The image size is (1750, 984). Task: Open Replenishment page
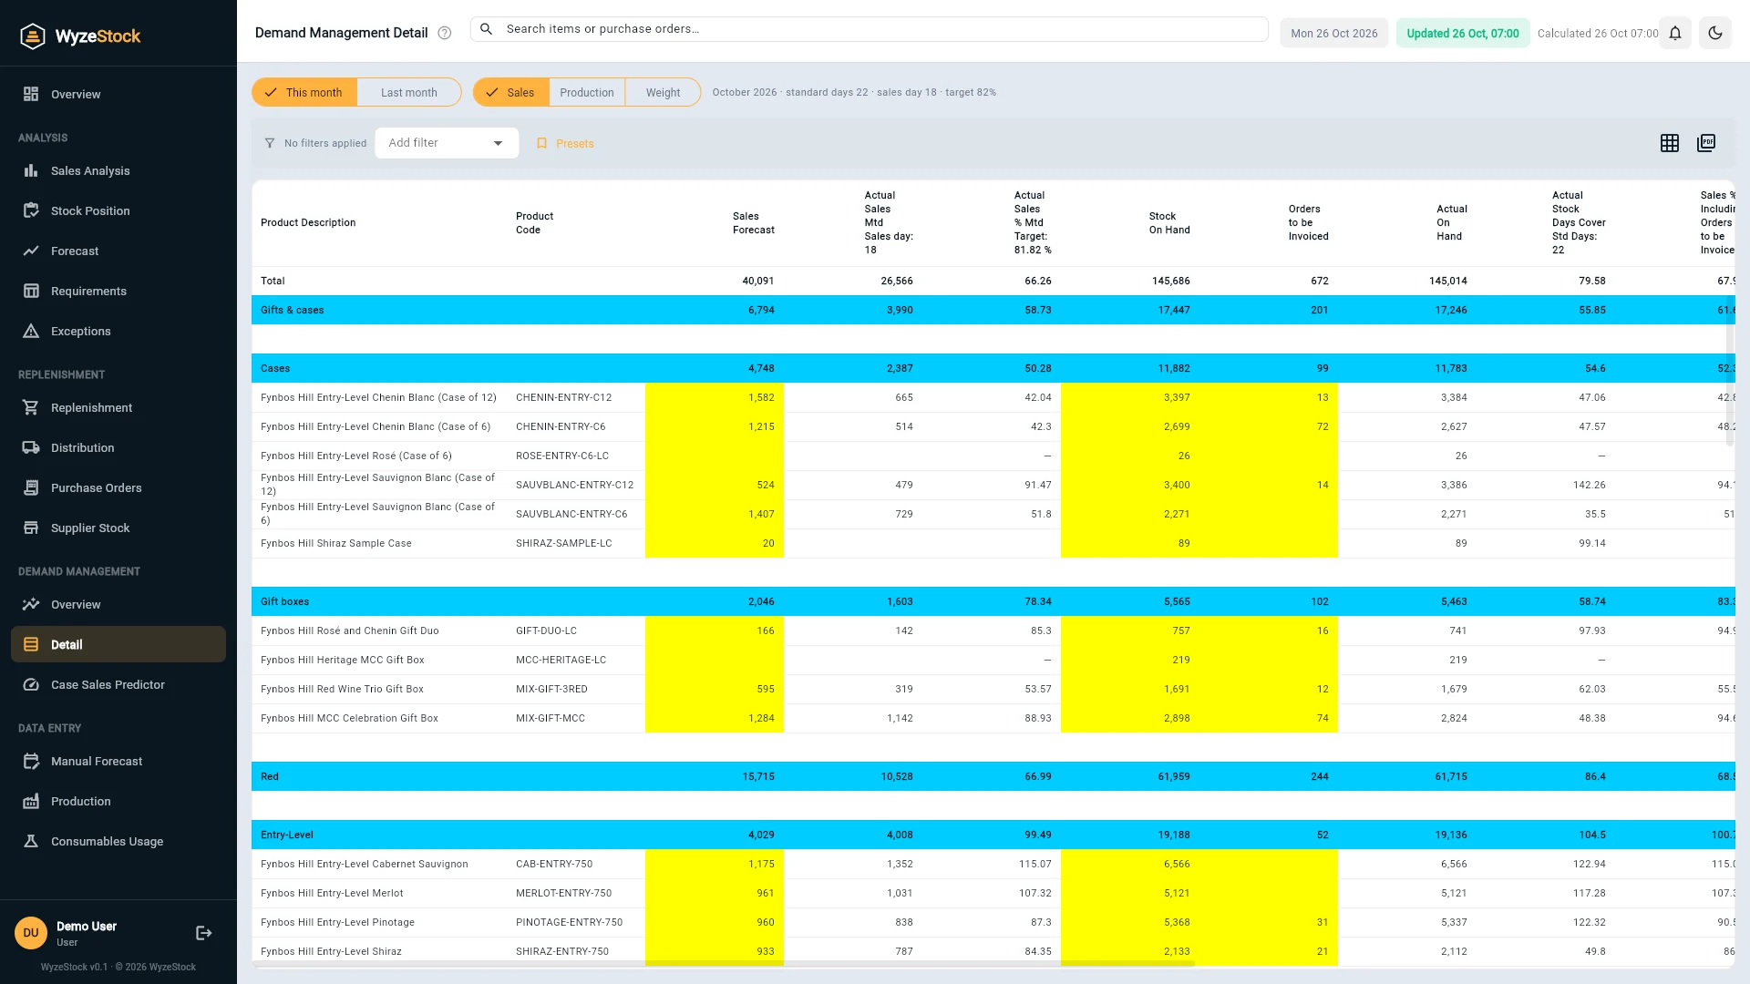tap(118, 407)
